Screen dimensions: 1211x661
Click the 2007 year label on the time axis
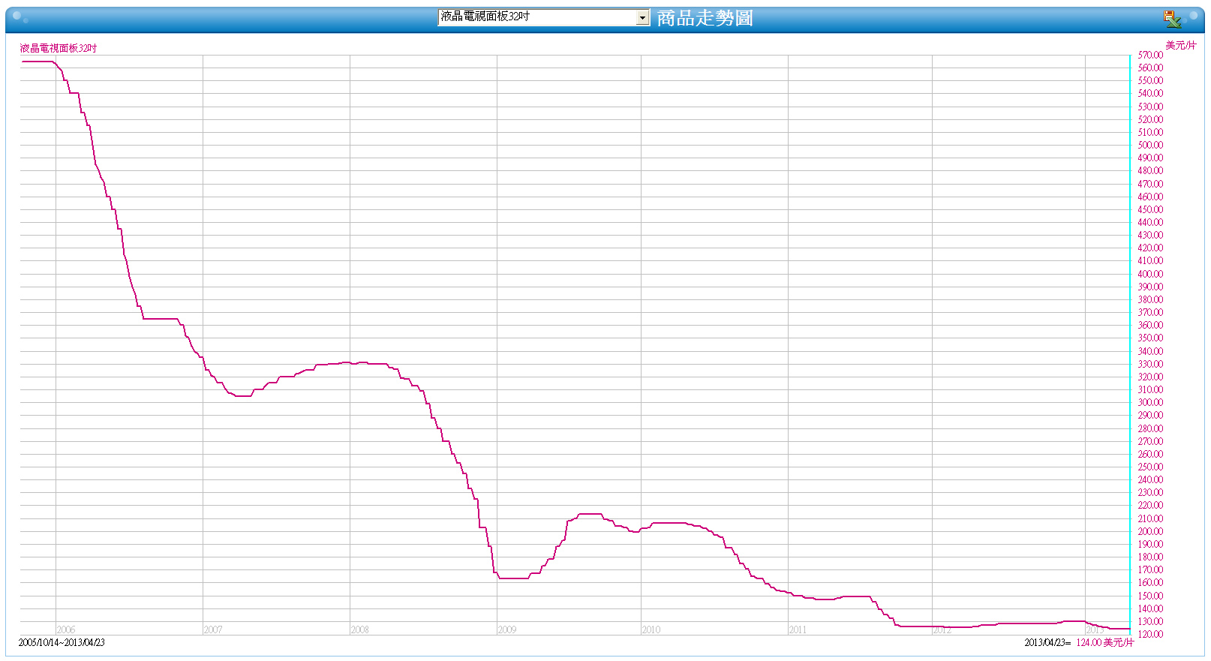pyautogui.click(x=213, y=629)
